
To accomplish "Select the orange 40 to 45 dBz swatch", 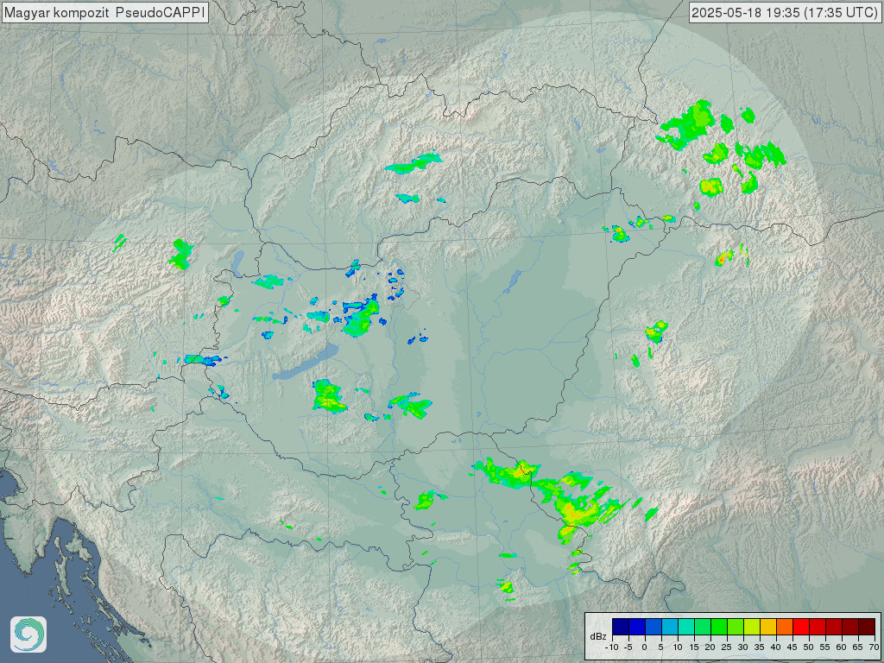I will 784,627.
